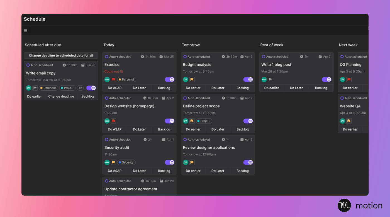
Task: Open the Website QA task card title
Action: point(350,106)
